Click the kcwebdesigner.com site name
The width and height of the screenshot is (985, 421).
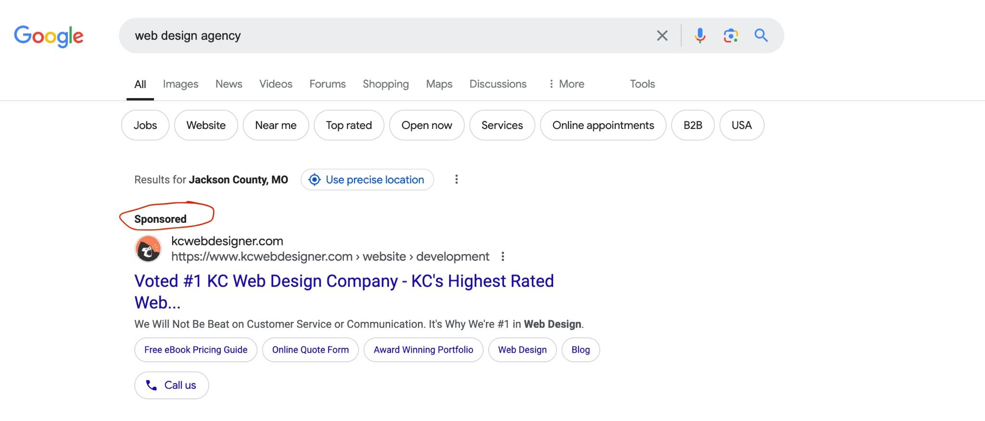(227, 241)
